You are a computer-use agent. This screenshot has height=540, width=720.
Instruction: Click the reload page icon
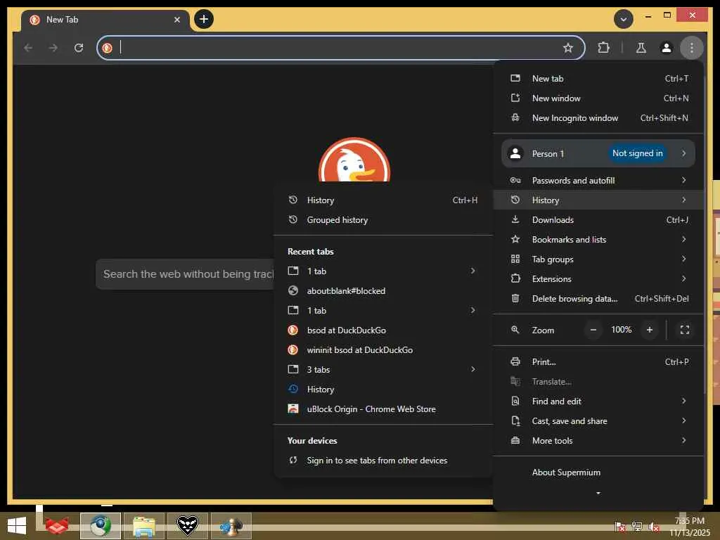point(79,48)
